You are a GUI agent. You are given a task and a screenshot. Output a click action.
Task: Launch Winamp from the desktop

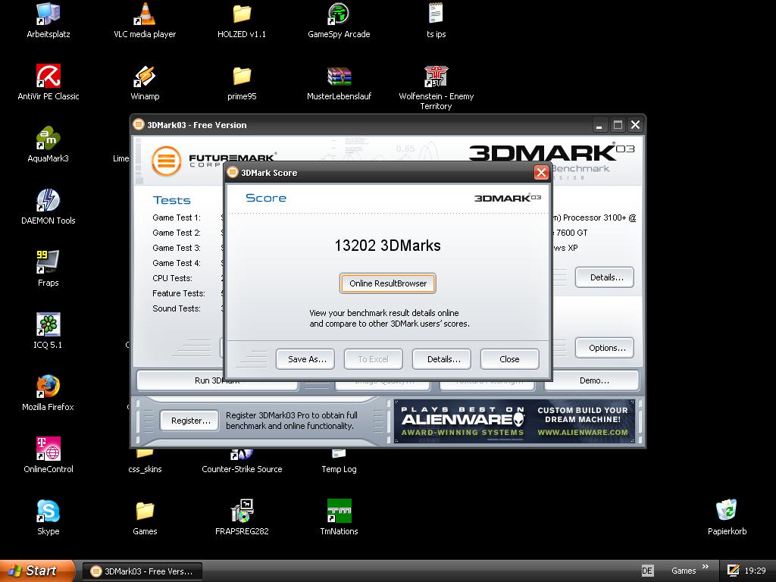click(145, 83)
